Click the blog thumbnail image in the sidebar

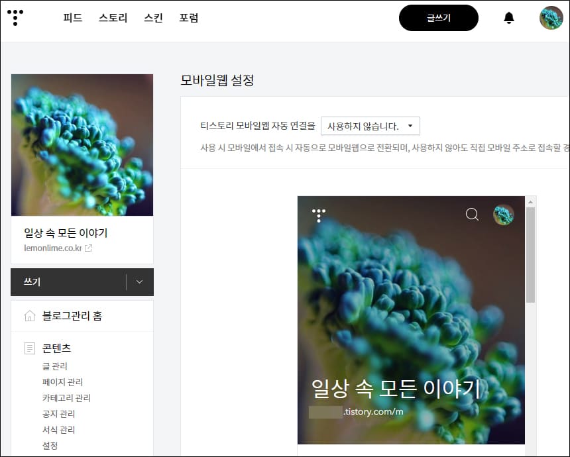pyautogui.click(x=82, y=144)
